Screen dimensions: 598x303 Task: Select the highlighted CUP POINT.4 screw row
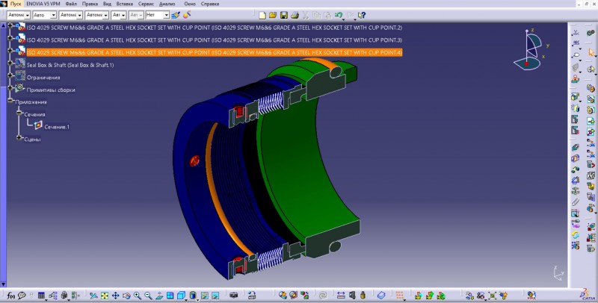[214, 52]
